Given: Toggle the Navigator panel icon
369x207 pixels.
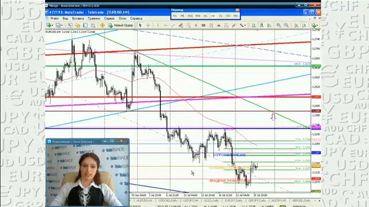Looking at the screenshot, I should tap(85, 25).
